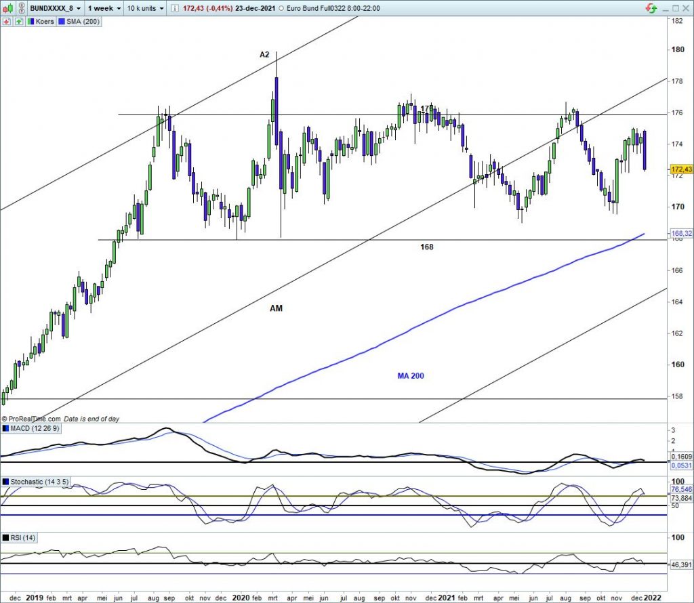This screenshot has height=603, width=694.
Task: Select the Stochastic (14 3 5) indicator label
Action: [x=39, y=482]
